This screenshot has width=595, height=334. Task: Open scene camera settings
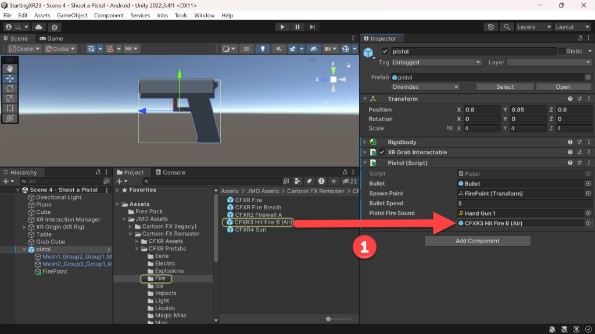(x=327, y=49)
